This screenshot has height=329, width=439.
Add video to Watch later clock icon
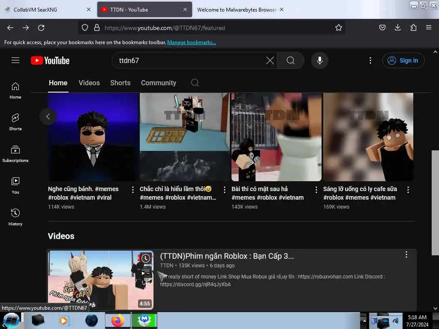[x=145, y=258]
